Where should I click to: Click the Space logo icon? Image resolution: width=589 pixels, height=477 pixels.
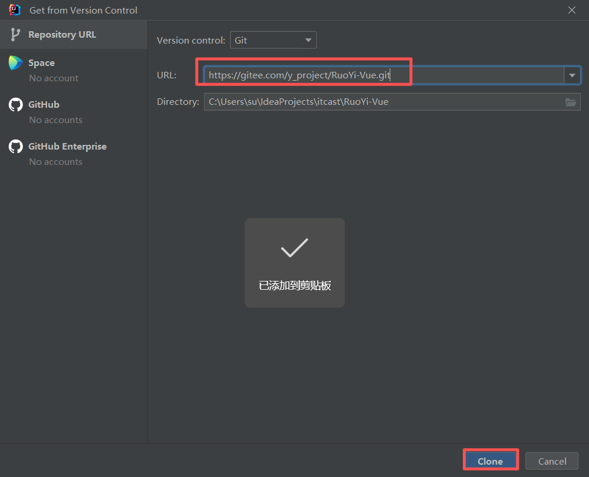16,62
